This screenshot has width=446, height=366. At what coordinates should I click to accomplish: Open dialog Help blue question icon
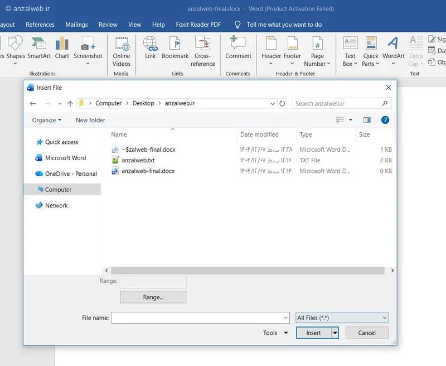coord(385,120)
